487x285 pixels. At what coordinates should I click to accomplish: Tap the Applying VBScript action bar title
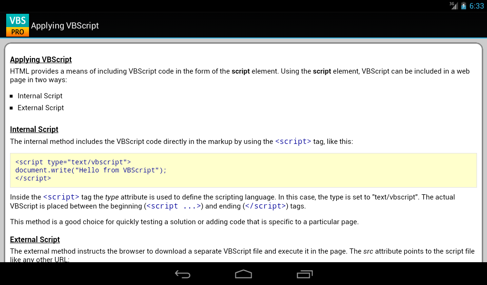pyautogui.click(x=65, y=26)
